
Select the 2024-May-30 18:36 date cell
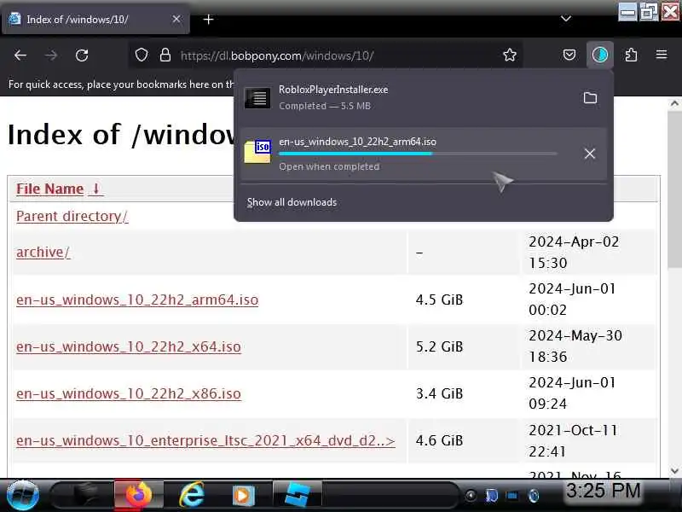[x=590, y=346]
